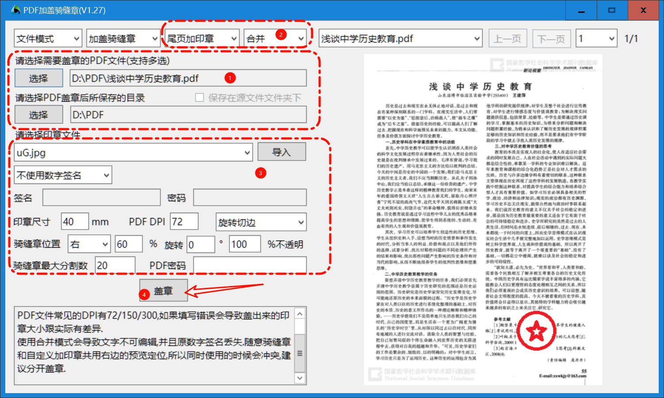Image resolution: width=664 pixels, height=398 pixels.
Task: Close the PDF加盖骑缝章 window
Action: click(643, 10)
